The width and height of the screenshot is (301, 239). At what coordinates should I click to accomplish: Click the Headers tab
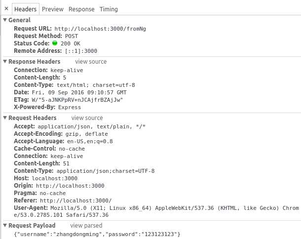26,9
